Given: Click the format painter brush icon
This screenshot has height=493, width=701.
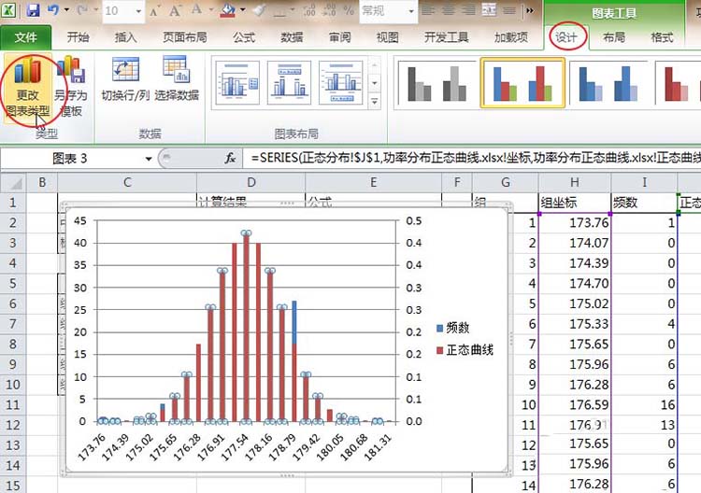Looking at the screenshot, I should [259, 10].
